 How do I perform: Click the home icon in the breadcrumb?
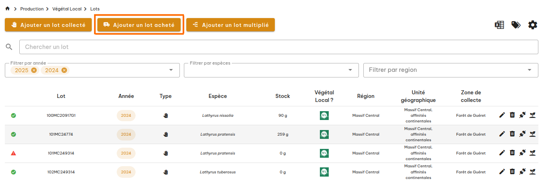pyautogui.click(x=7, y=9)
